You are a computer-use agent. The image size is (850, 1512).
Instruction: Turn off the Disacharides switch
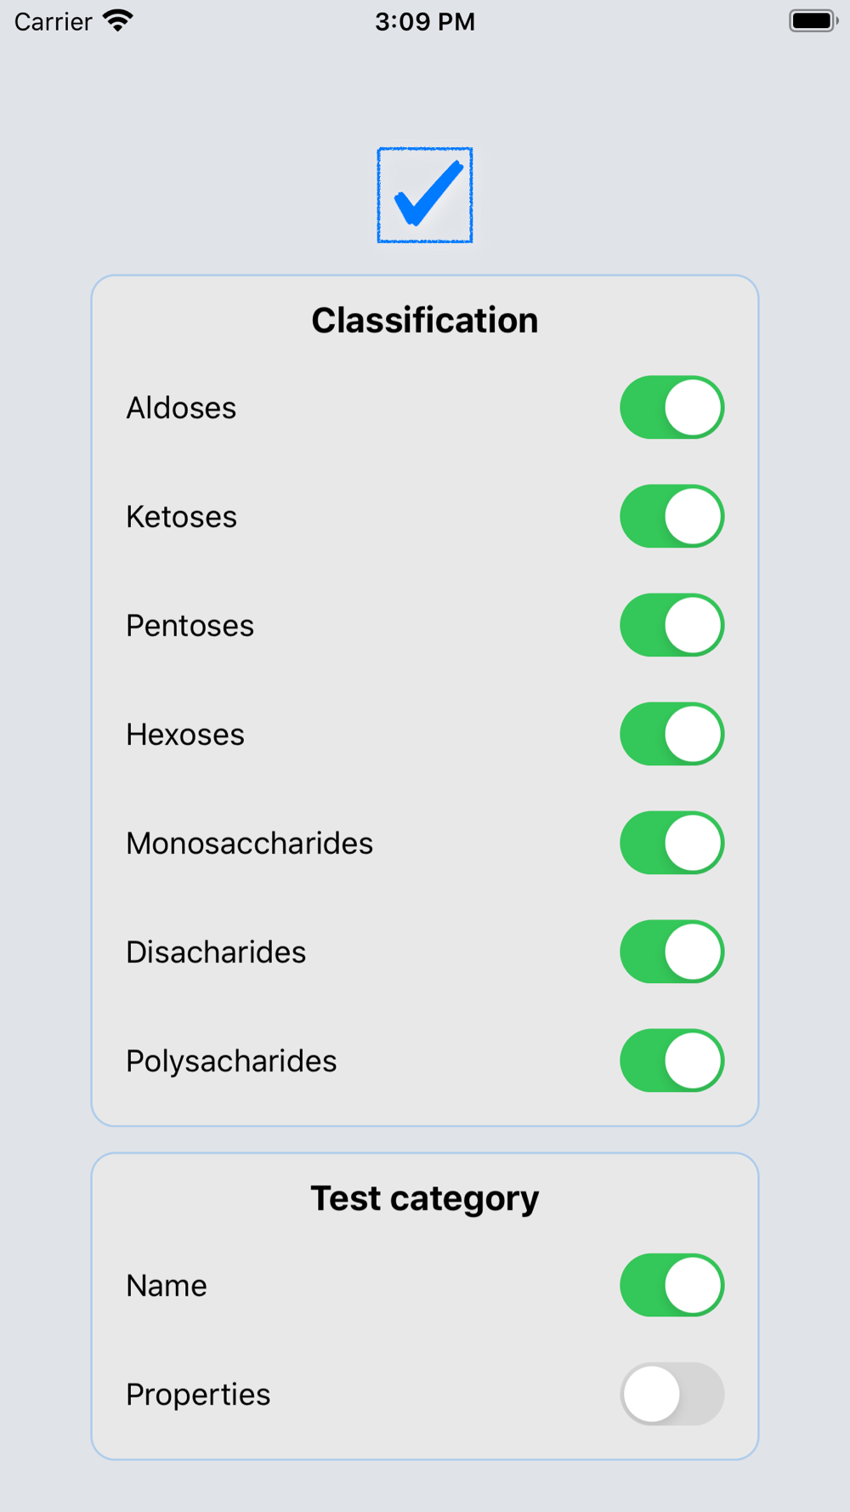pyautogui.click(x=671, y=952)
